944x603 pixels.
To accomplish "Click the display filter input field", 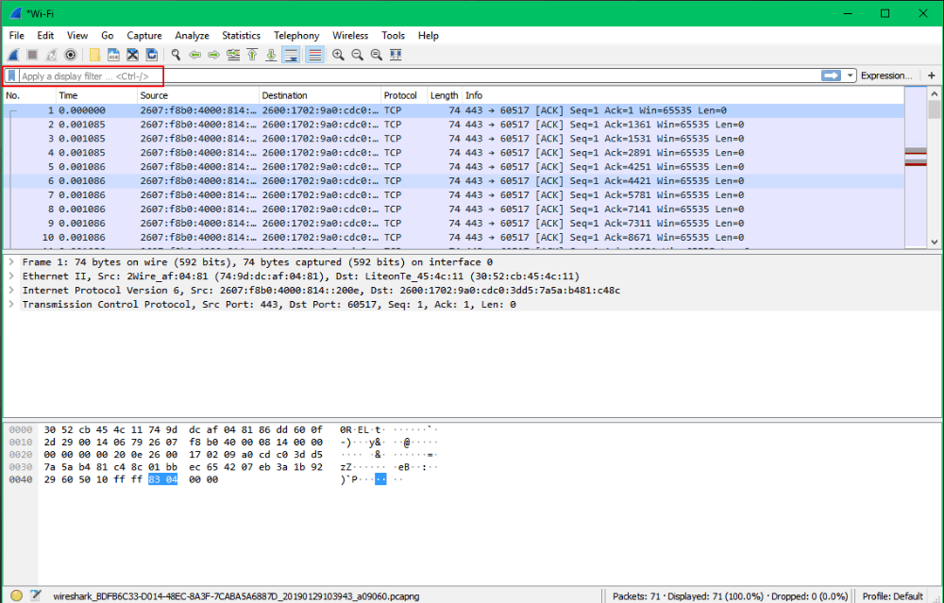I will (x=420, y=75).
